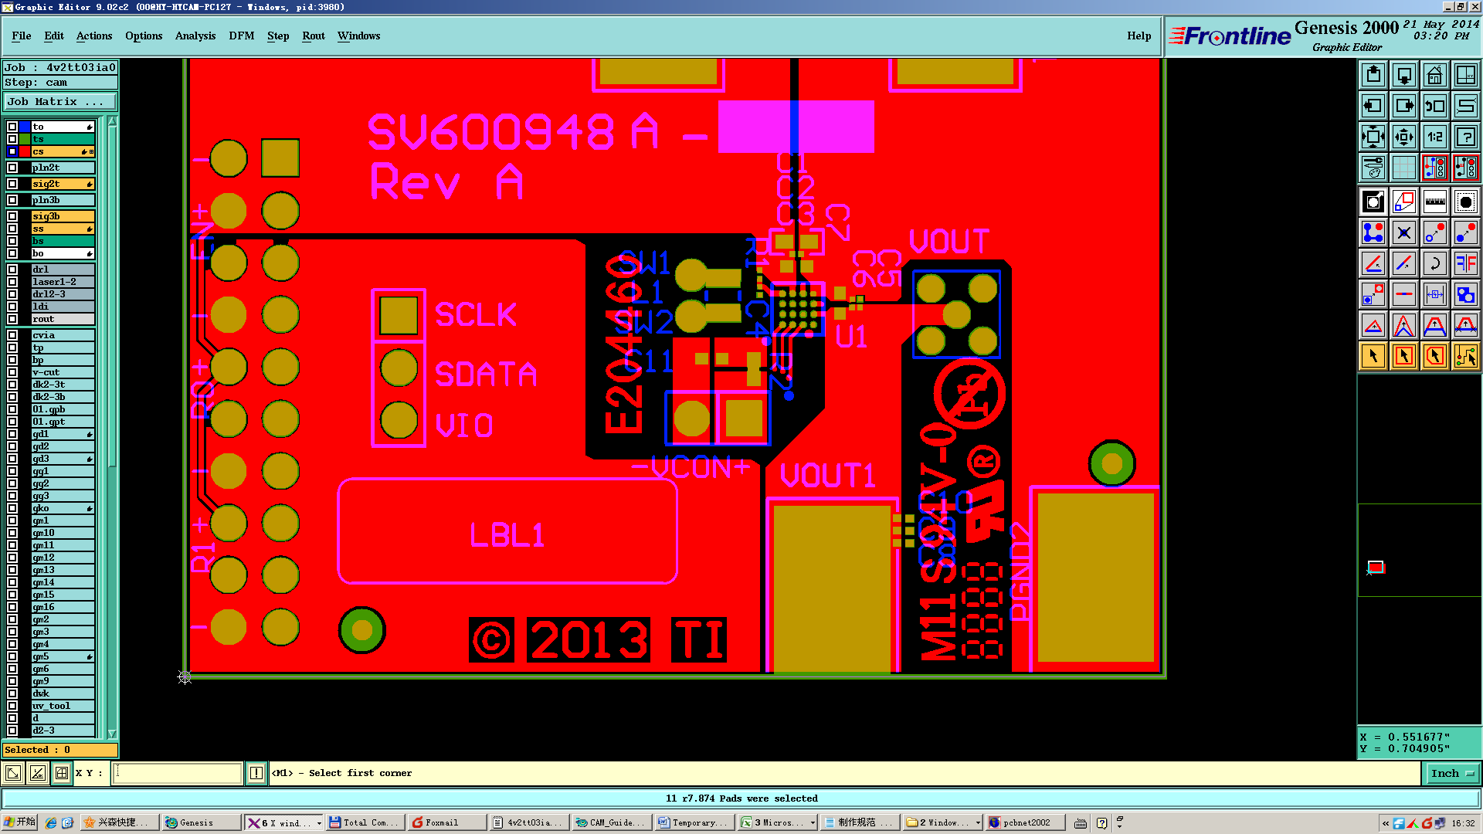This screenshot has width=1483, height=834.
Task: Click the question mark help icon
Action: (1465, 137)
